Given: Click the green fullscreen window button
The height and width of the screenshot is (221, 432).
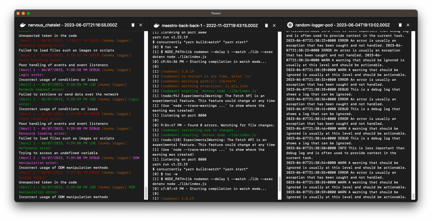Looking at the screenshot, I should click(28, 13).
